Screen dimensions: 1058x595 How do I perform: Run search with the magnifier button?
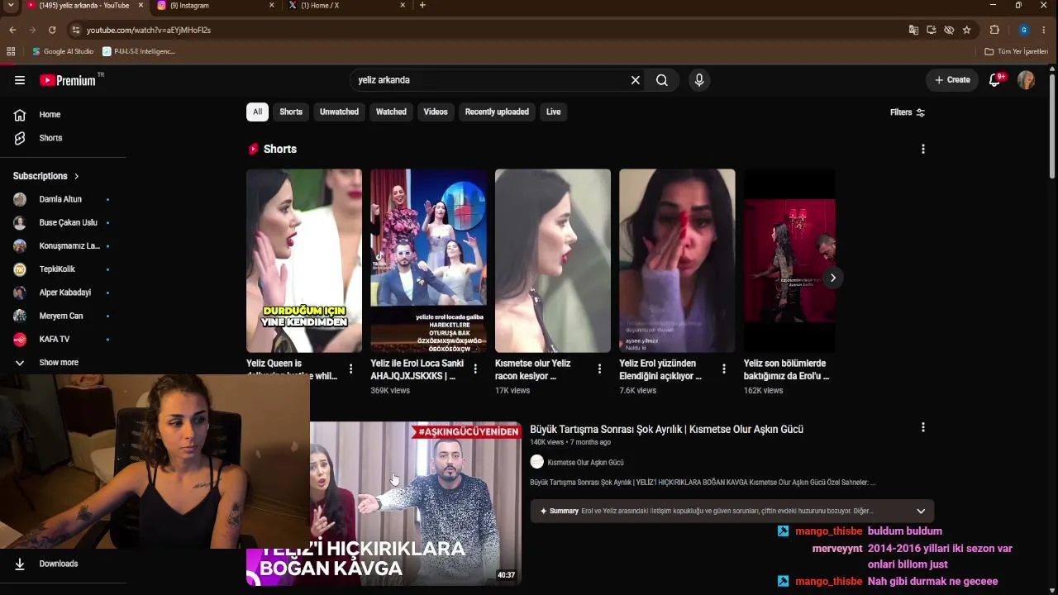click(x=662, y=80)
